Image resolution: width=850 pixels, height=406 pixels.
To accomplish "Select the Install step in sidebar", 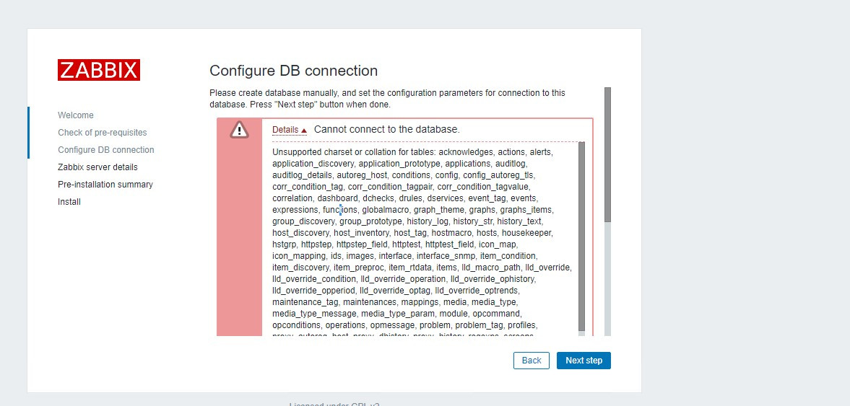I will (x=69, y=202).
